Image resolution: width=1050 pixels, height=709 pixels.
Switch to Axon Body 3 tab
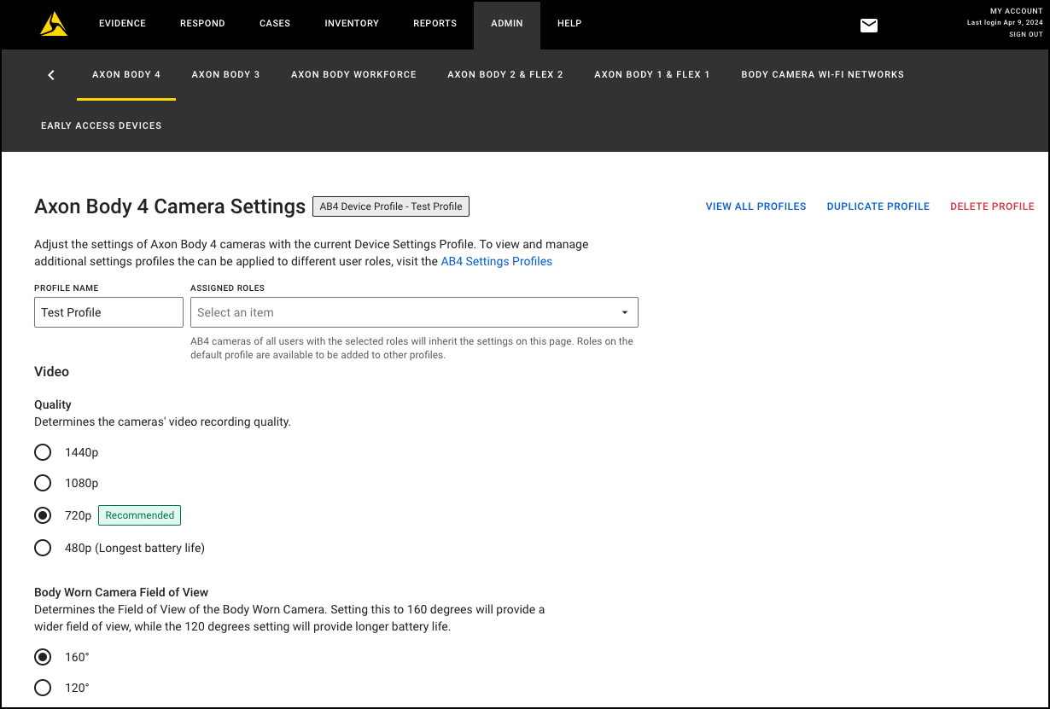225,75
